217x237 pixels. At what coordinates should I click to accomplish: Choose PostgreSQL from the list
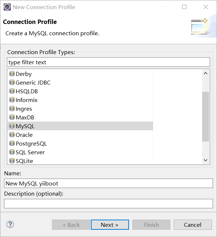31,144
